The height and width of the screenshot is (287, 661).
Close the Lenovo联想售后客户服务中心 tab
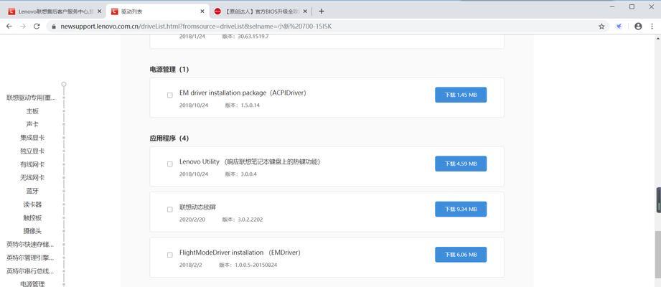100,11
